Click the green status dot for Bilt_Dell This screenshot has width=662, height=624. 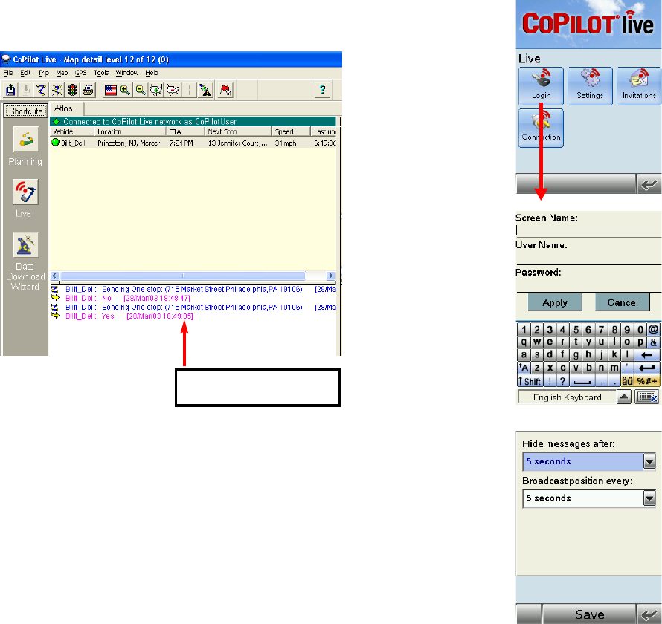[55, 143]
